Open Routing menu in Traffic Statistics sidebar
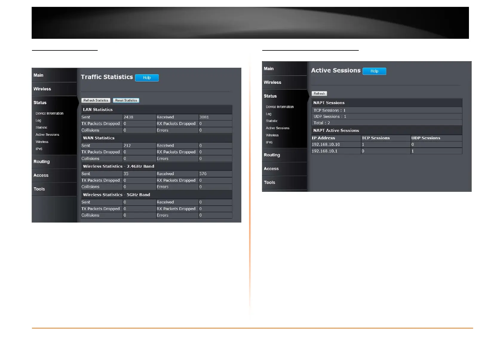 (54, 162)
